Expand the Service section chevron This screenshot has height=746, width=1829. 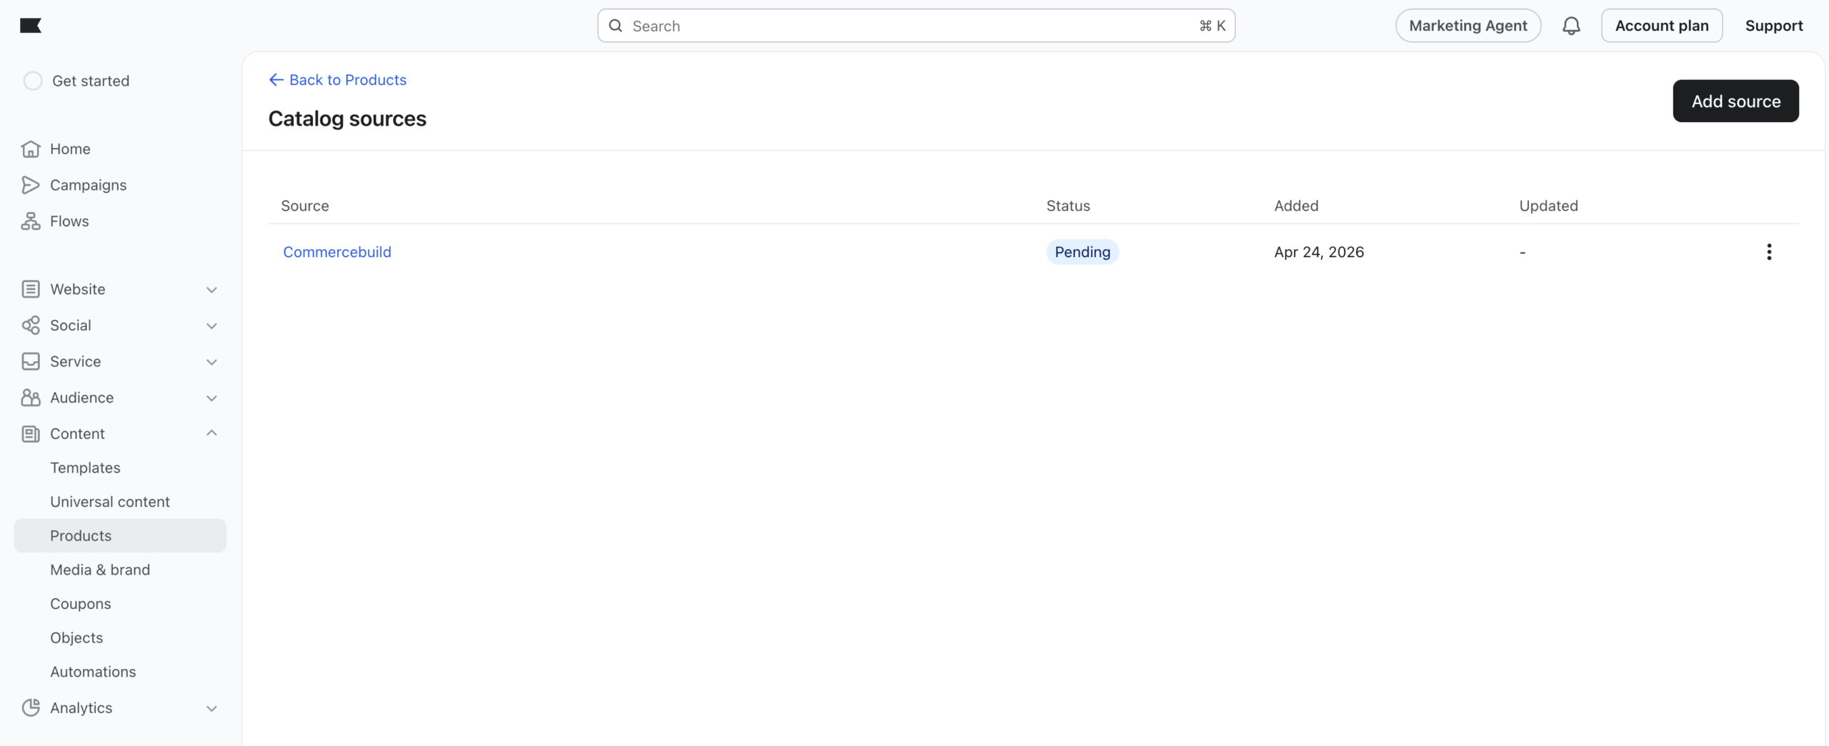coord(211,362)
